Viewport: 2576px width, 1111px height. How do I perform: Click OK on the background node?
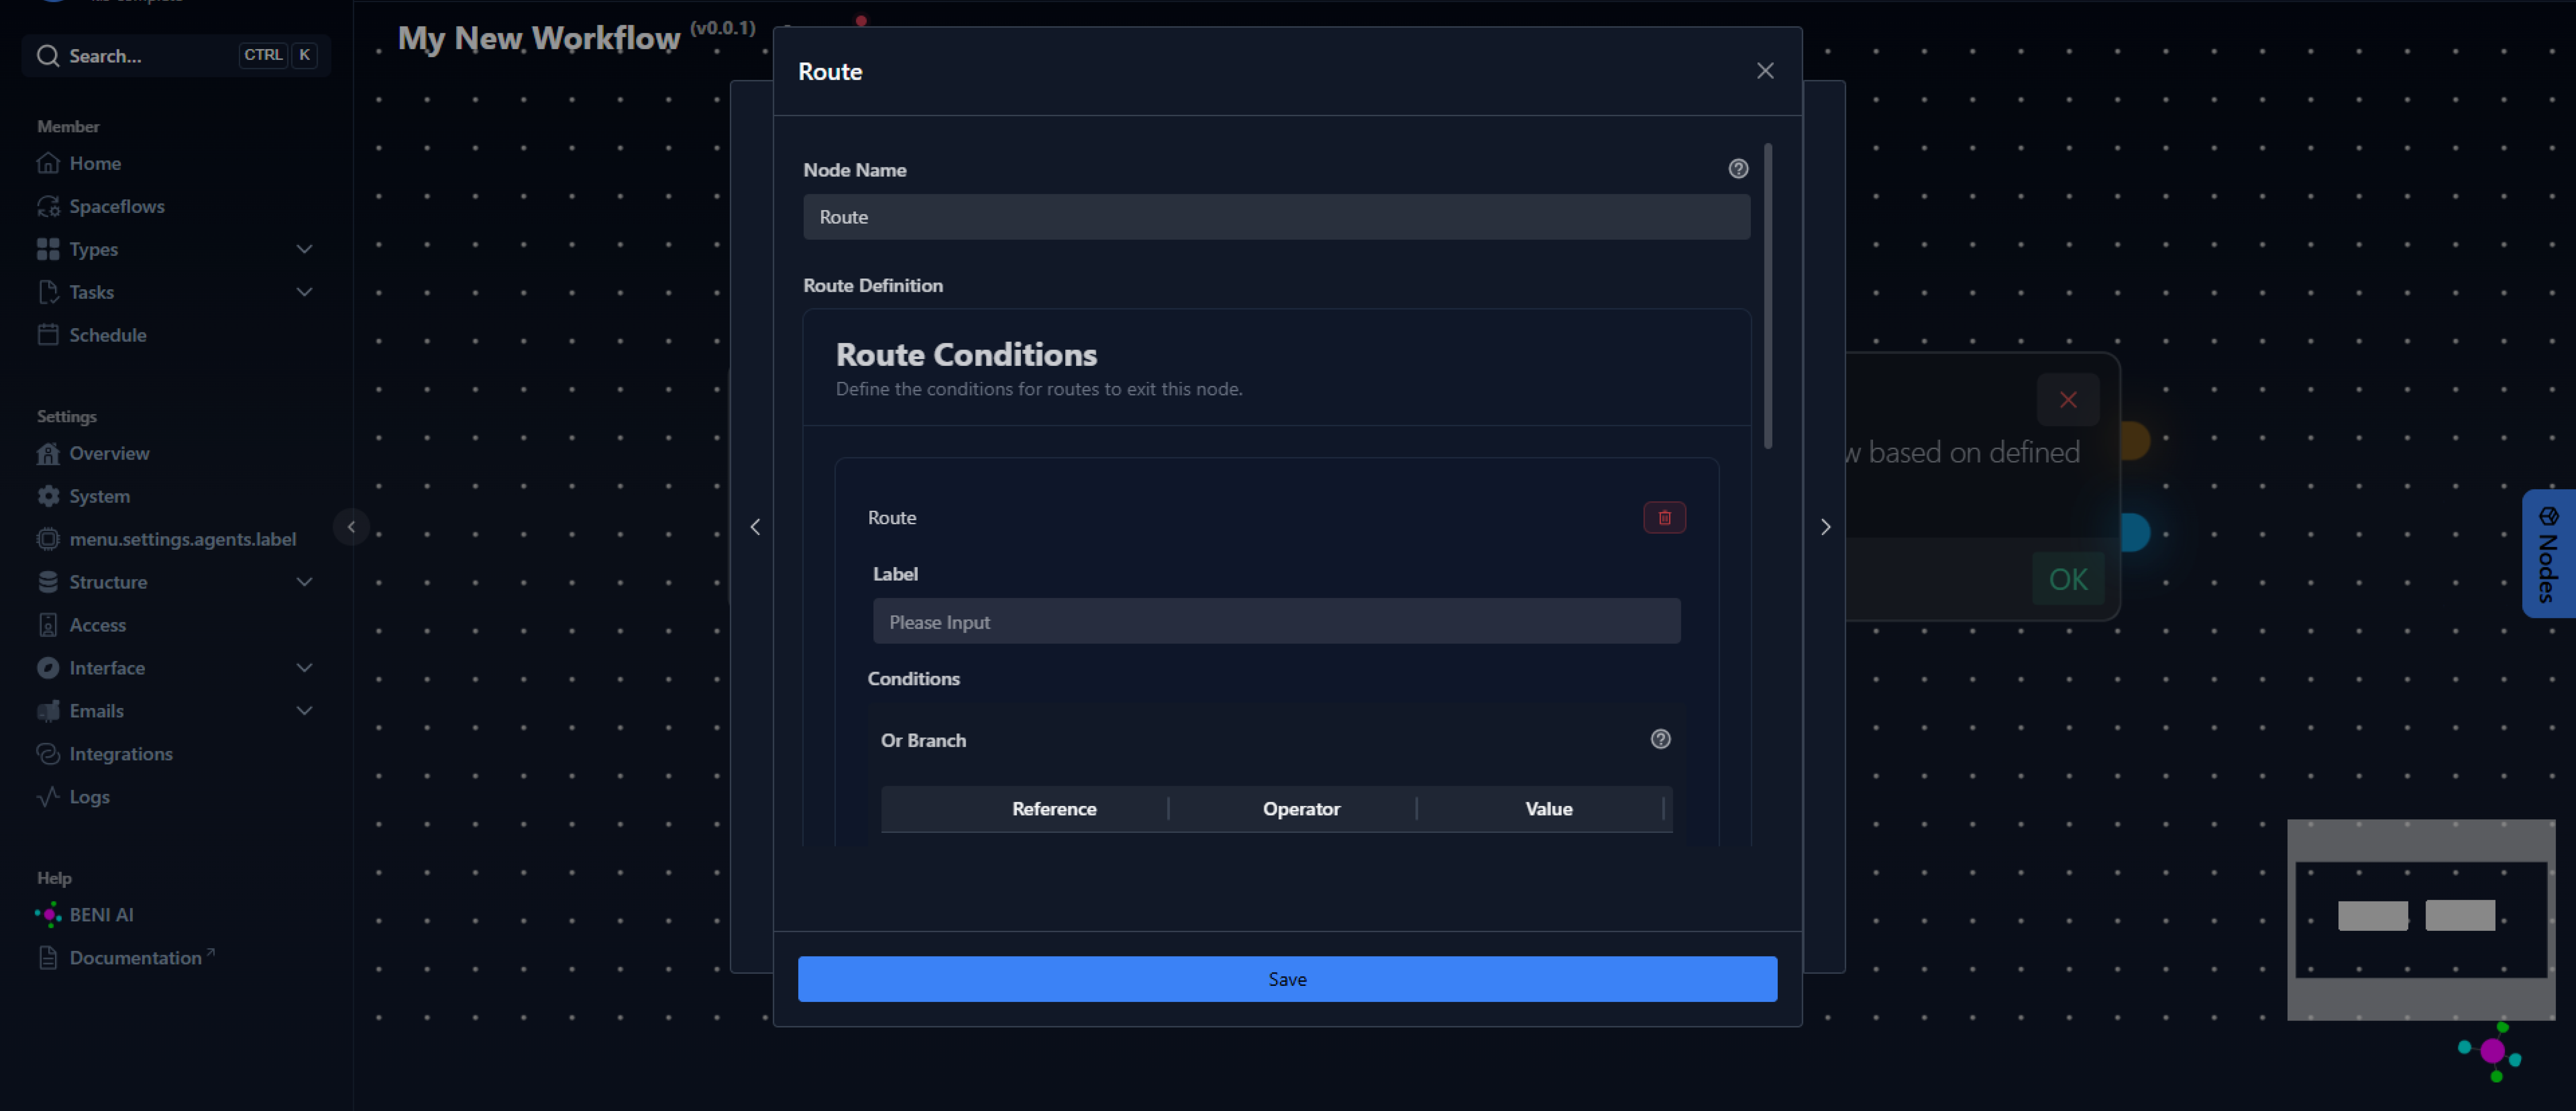coord(2068,579)
